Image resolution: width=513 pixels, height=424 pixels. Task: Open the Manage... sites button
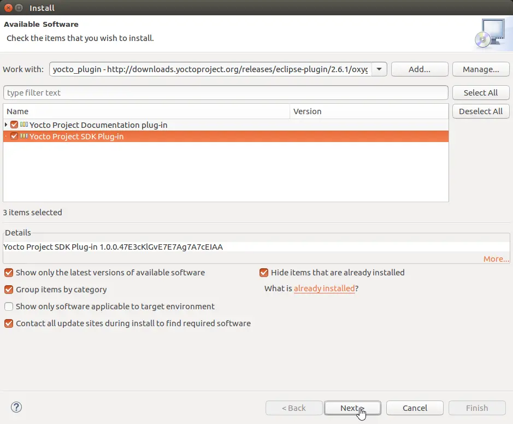point(481,69)
